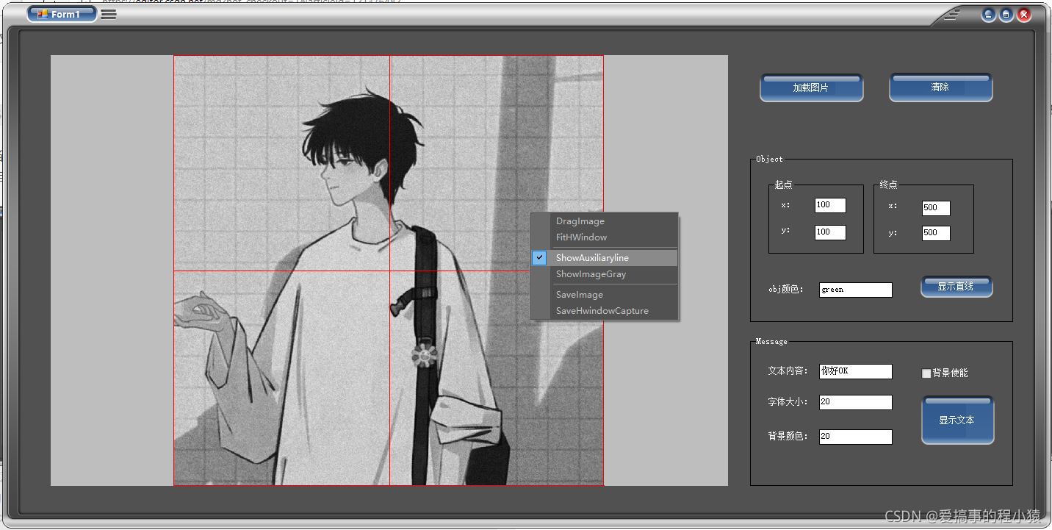Close the Form1 window
Viewport: 1052px width, 530px height.
tap(1024, 15)
